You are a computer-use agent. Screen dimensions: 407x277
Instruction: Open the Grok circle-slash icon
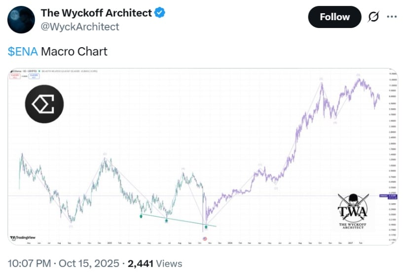373,17
